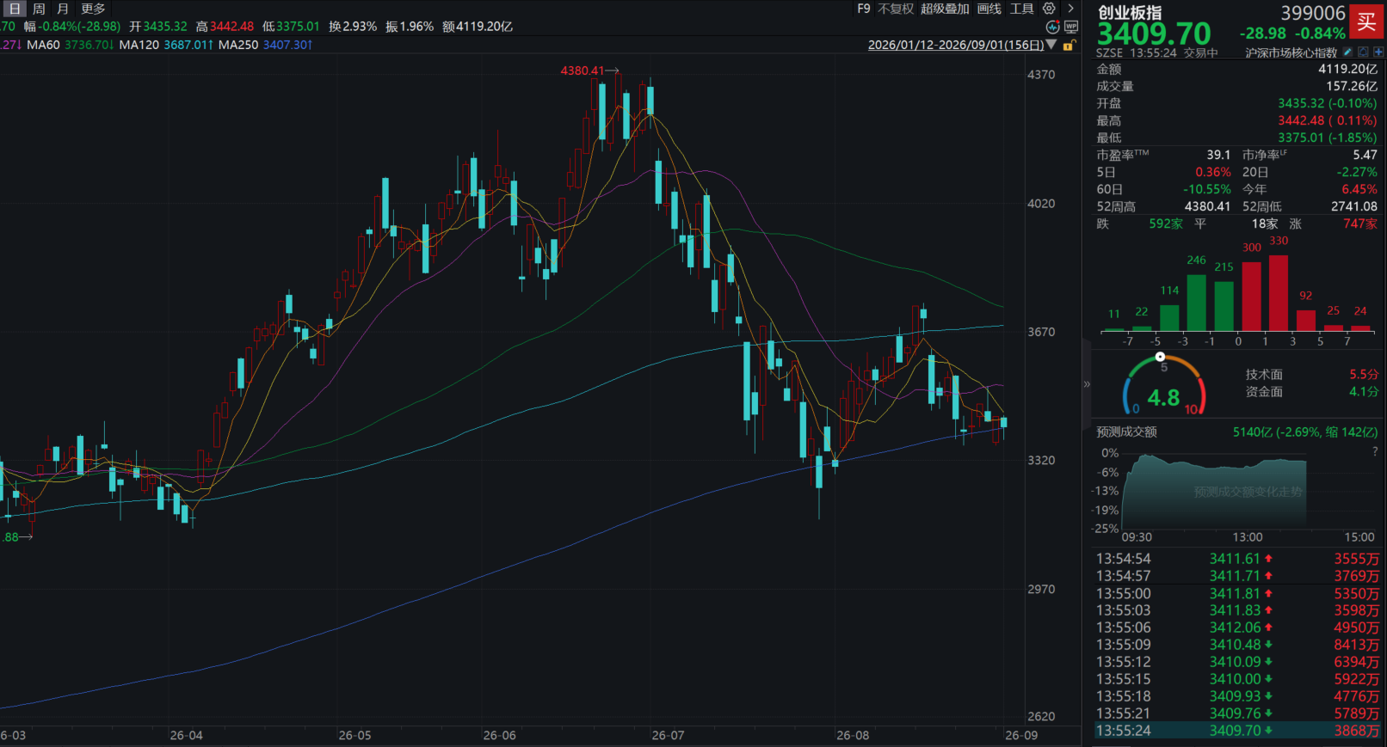This screenshot has height=747, width=1387.
Task: Expand the date range dropdown triangle
Action: coord(1051,45)
